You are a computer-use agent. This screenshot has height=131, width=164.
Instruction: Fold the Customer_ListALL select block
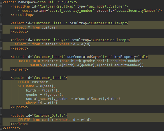click(1, 23)
